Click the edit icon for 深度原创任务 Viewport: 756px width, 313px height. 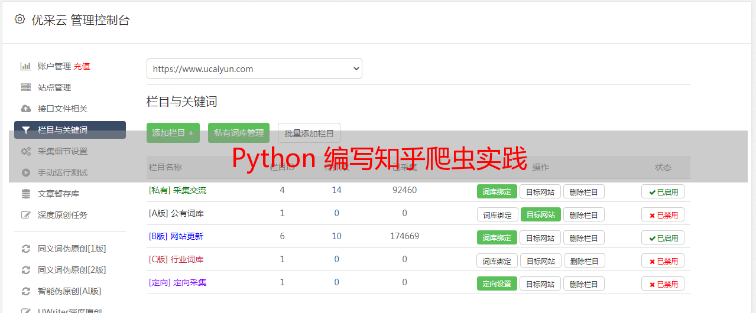(x=26, y=215)
